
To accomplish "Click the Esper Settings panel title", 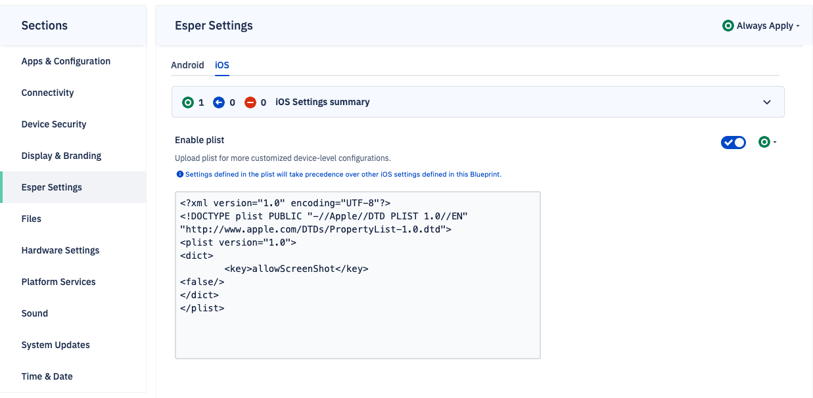I will tap(214, 26).
